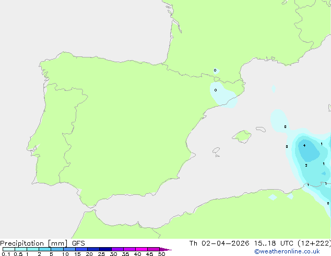
Task: Select the 20–25 mm legend color swatch
Action: click(x=93, y=249)
